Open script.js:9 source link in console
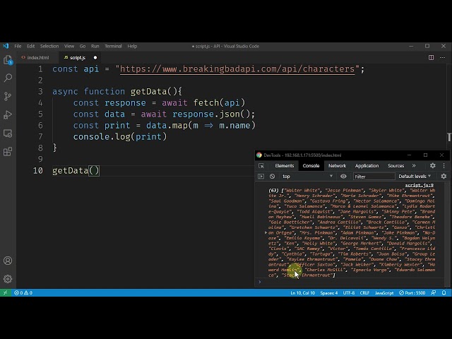Screen dimensions: 452x339 [x=419, y=185]
